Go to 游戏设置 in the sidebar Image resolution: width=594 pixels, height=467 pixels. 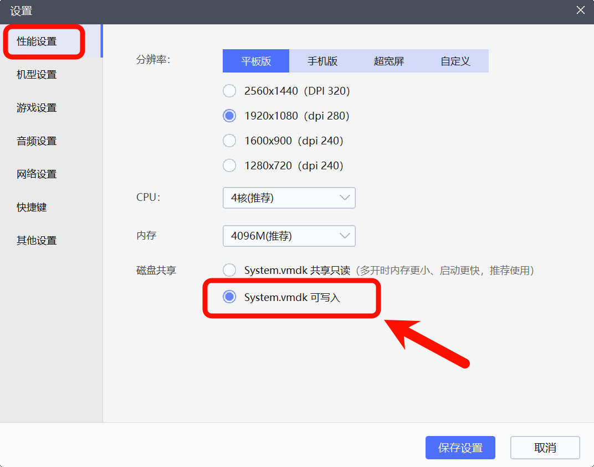pos(37,108)
